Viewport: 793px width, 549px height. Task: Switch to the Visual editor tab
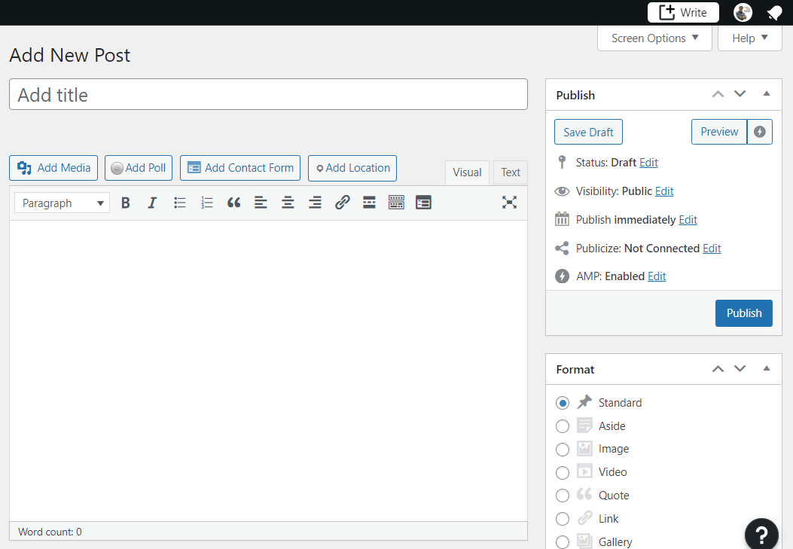[x=467, y=172]
